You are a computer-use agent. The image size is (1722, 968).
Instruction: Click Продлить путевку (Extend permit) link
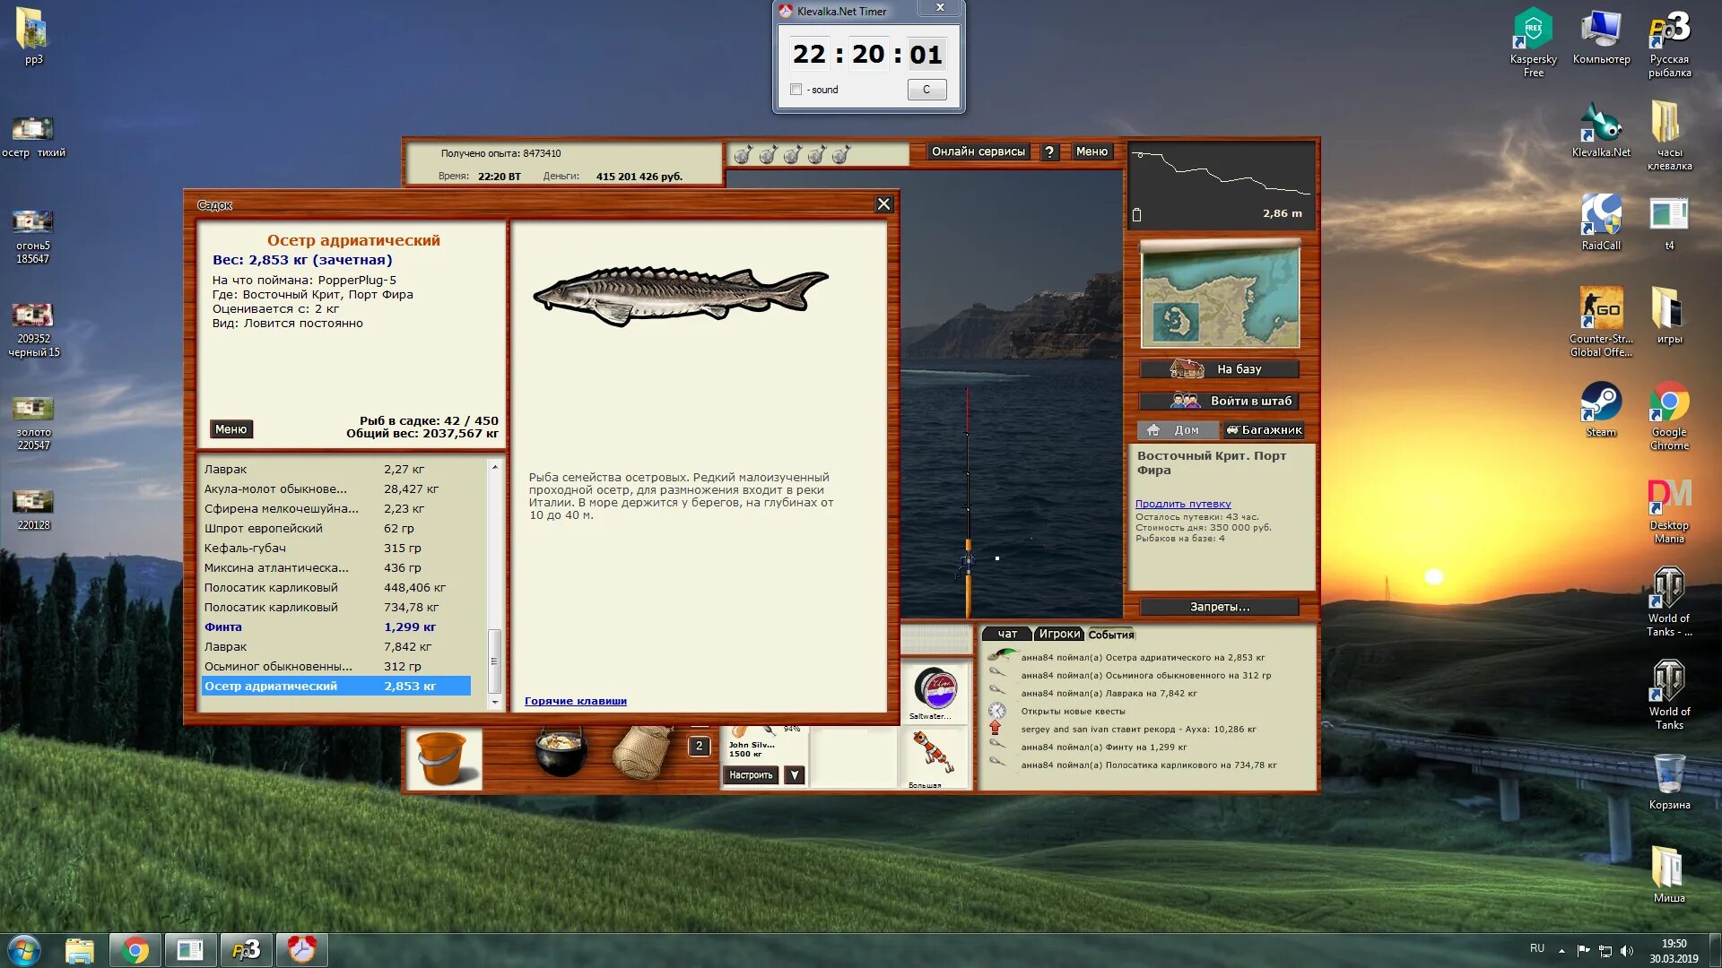click(1181, 502)
